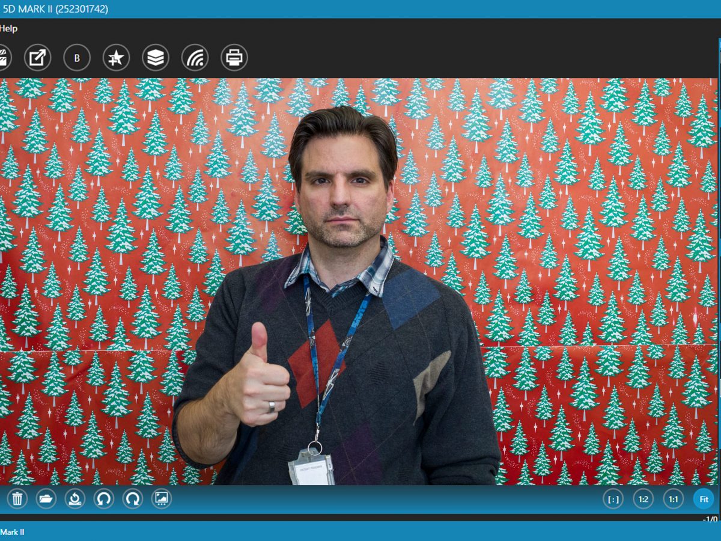The width and height of the screenshot is (721, 541).
Task: Print the photo using printer icon
Action: click(234, 58)
